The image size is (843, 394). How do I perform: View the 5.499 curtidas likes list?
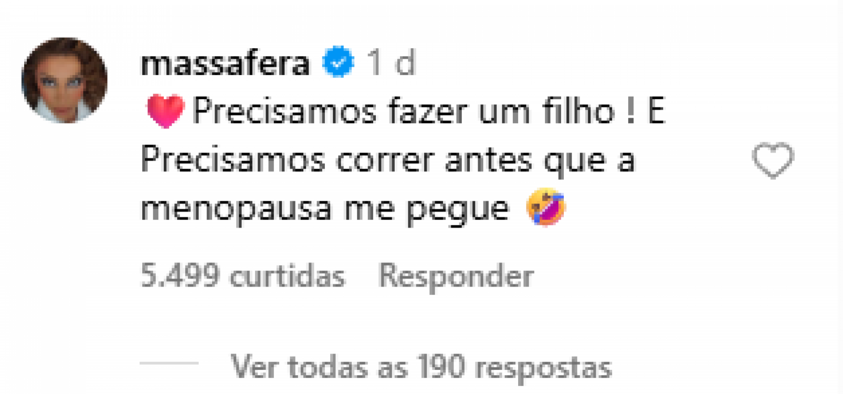243,276
